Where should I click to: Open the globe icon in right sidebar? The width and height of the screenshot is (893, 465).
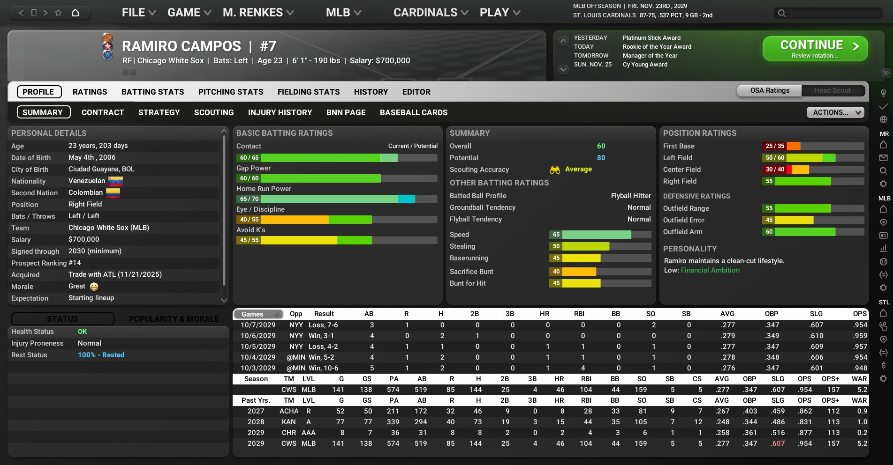[883, 119]
